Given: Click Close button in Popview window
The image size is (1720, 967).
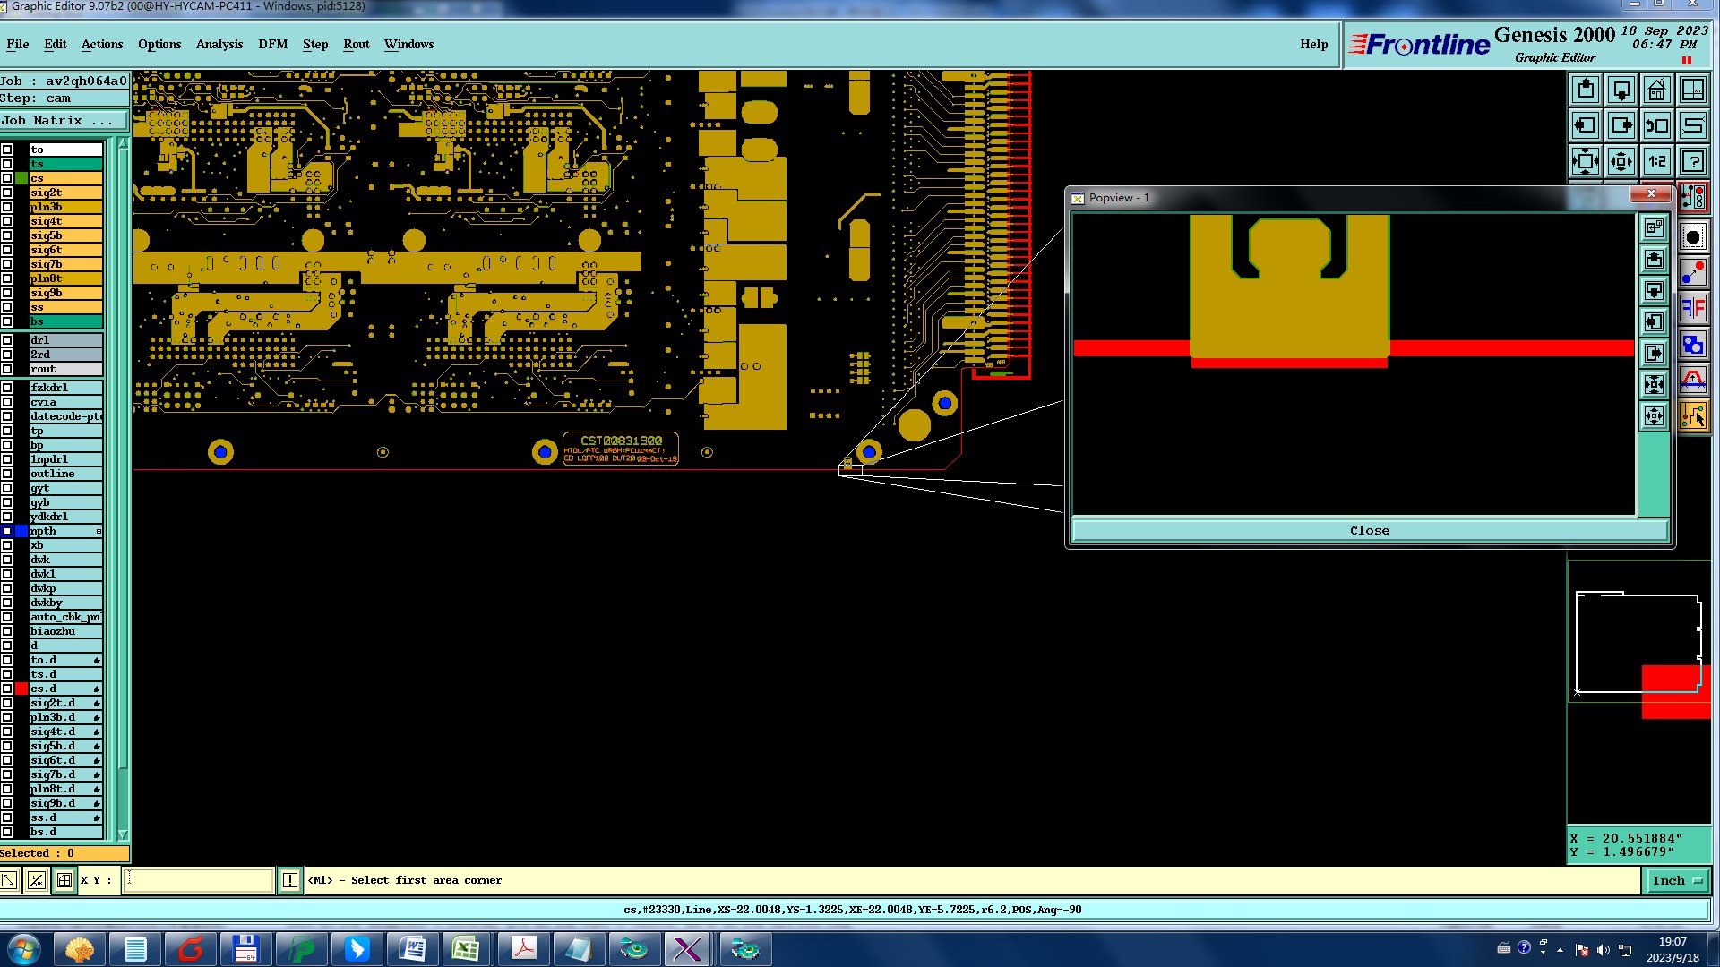Looking at the screenshot, I should 1369,531.
